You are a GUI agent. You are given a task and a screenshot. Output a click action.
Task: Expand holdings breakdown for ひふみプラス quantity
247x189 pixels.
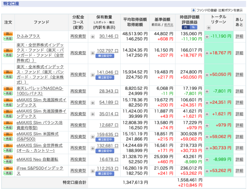(x=93, y=36)
